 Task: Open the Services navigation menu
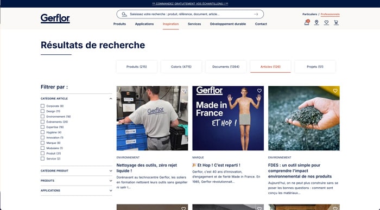coord(194,24)
